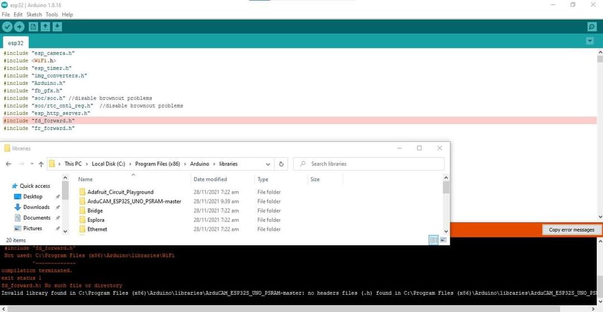
Task: Go up one folder level in Explorer
Action: 41,164
